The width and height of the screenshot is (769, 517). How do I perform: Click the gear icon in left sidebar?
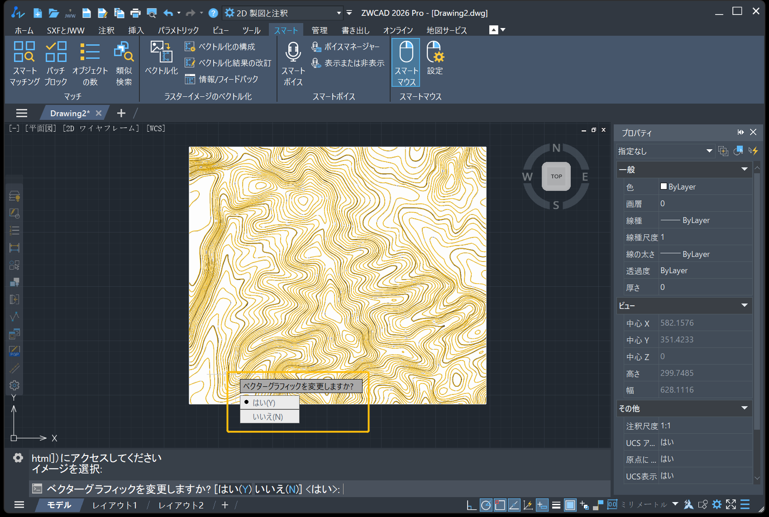pos(14,385)
